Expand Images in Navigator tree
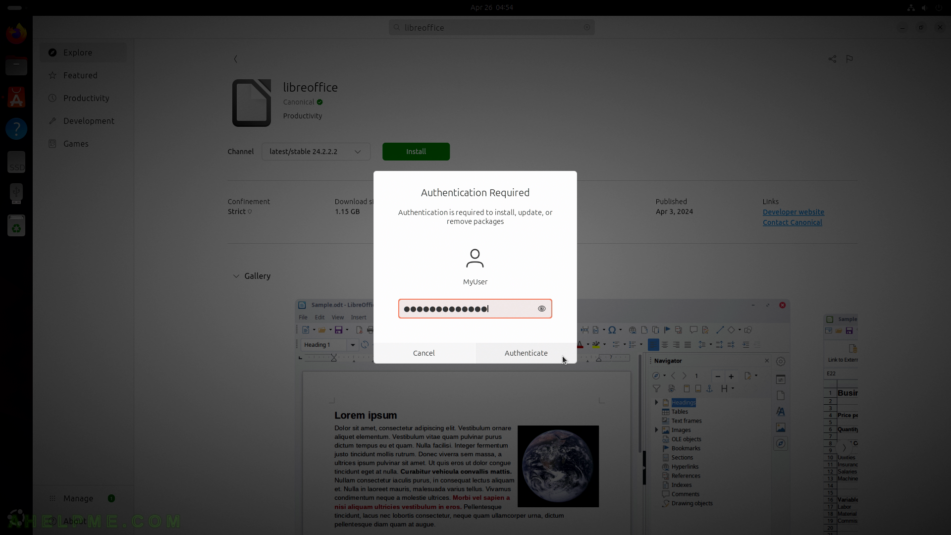951x535 pixels. (x=657, y=430)
